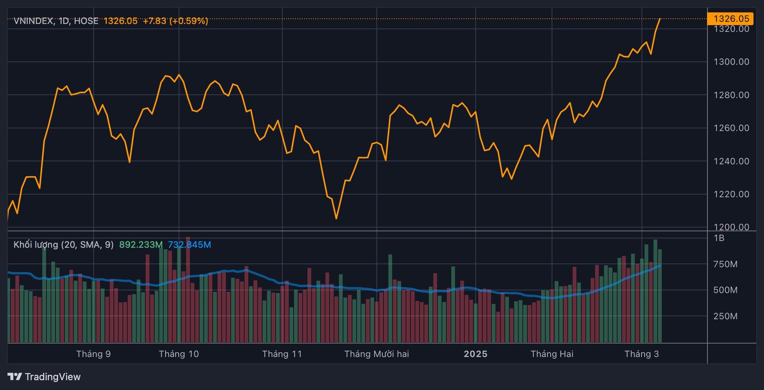The image size is (764, 390).
Task: Click the 1200.00 price axis label
Action: pyautogui.click(x=731, y=227)
